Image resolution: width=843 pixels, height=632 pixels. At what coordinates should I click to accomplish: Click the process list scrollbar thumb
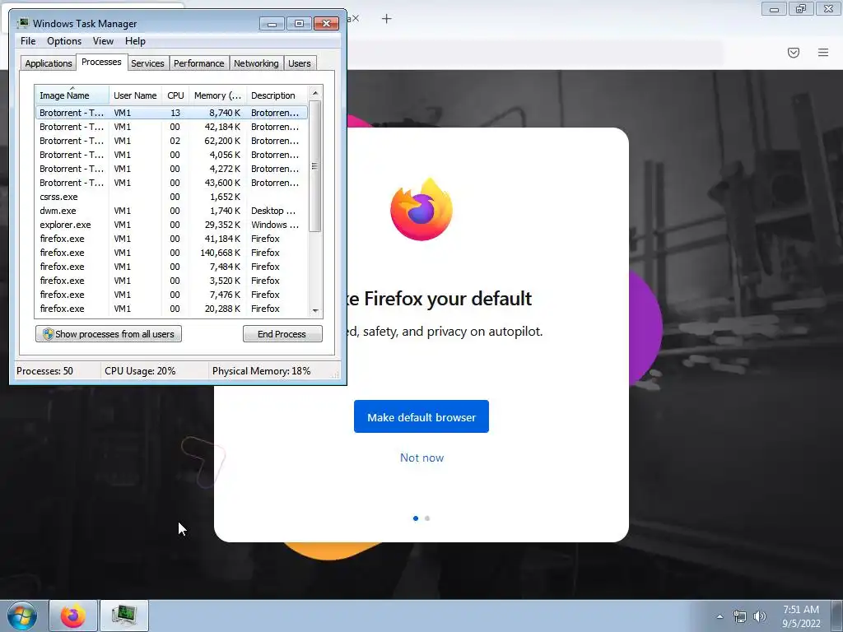(315, 166)
